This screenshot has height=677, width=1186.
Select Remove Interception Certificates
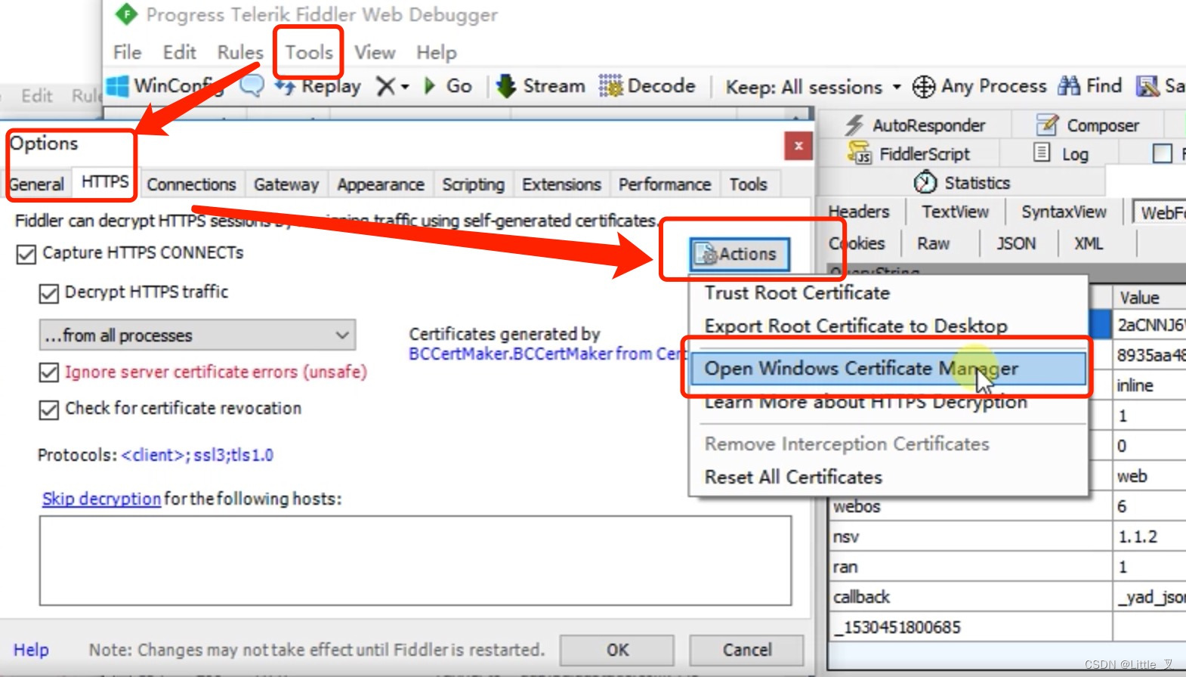888,444
